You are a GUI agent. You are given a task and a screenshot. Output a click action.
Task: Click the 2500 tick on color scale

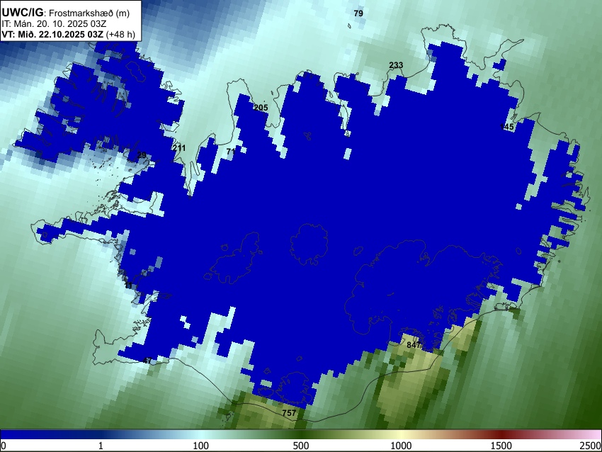click(x=591, y=446)
